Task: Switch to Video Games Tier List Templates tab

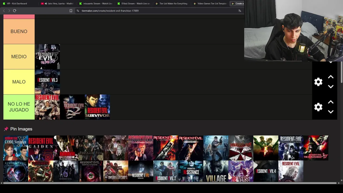Action: click(x=211, y=3)
